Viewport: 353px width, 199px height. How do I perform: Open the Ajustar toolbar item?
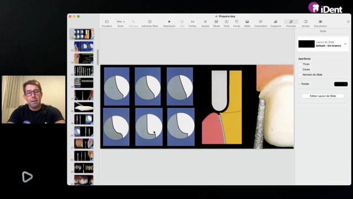205,23
